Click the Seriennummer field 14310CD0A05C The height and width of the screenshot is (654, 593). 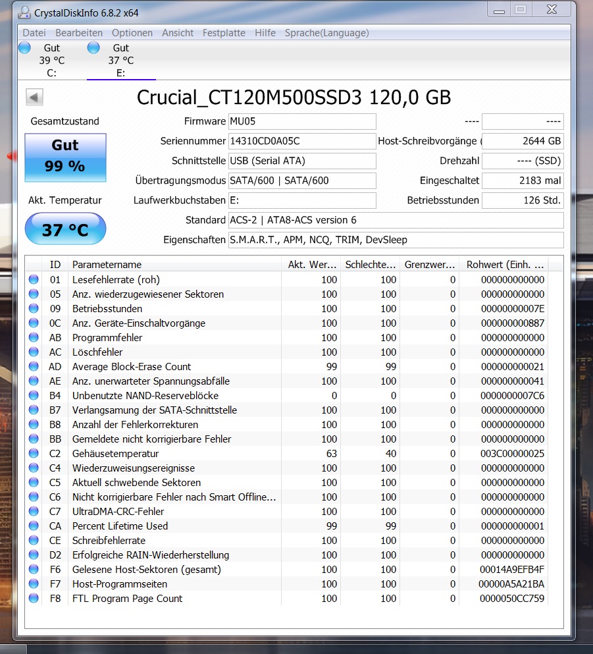click(302, 141)
